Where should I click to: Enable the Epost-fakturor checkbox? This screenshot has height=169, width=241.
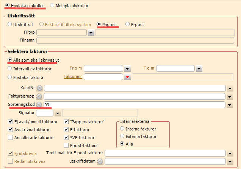point(66,146)
